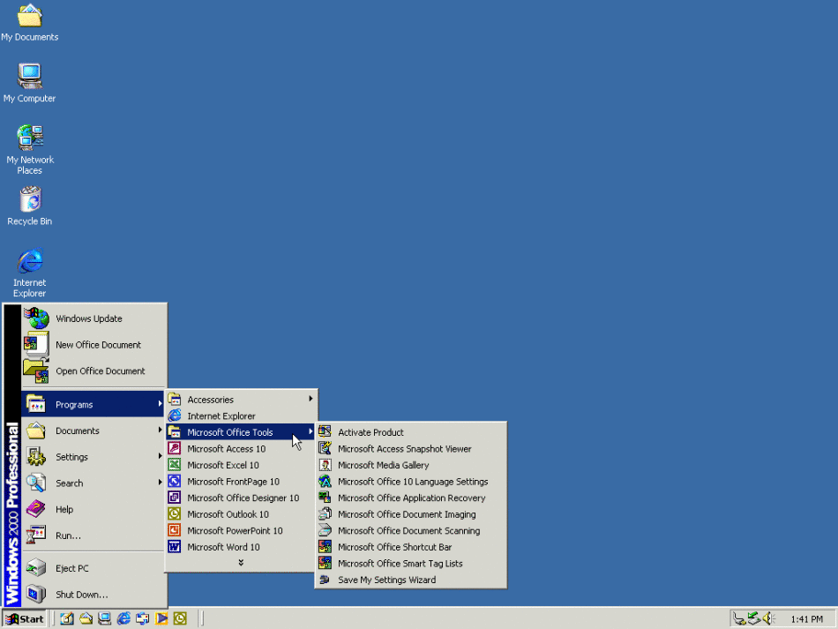Expand the hidden Programs items chevron

tap(241, 563)
